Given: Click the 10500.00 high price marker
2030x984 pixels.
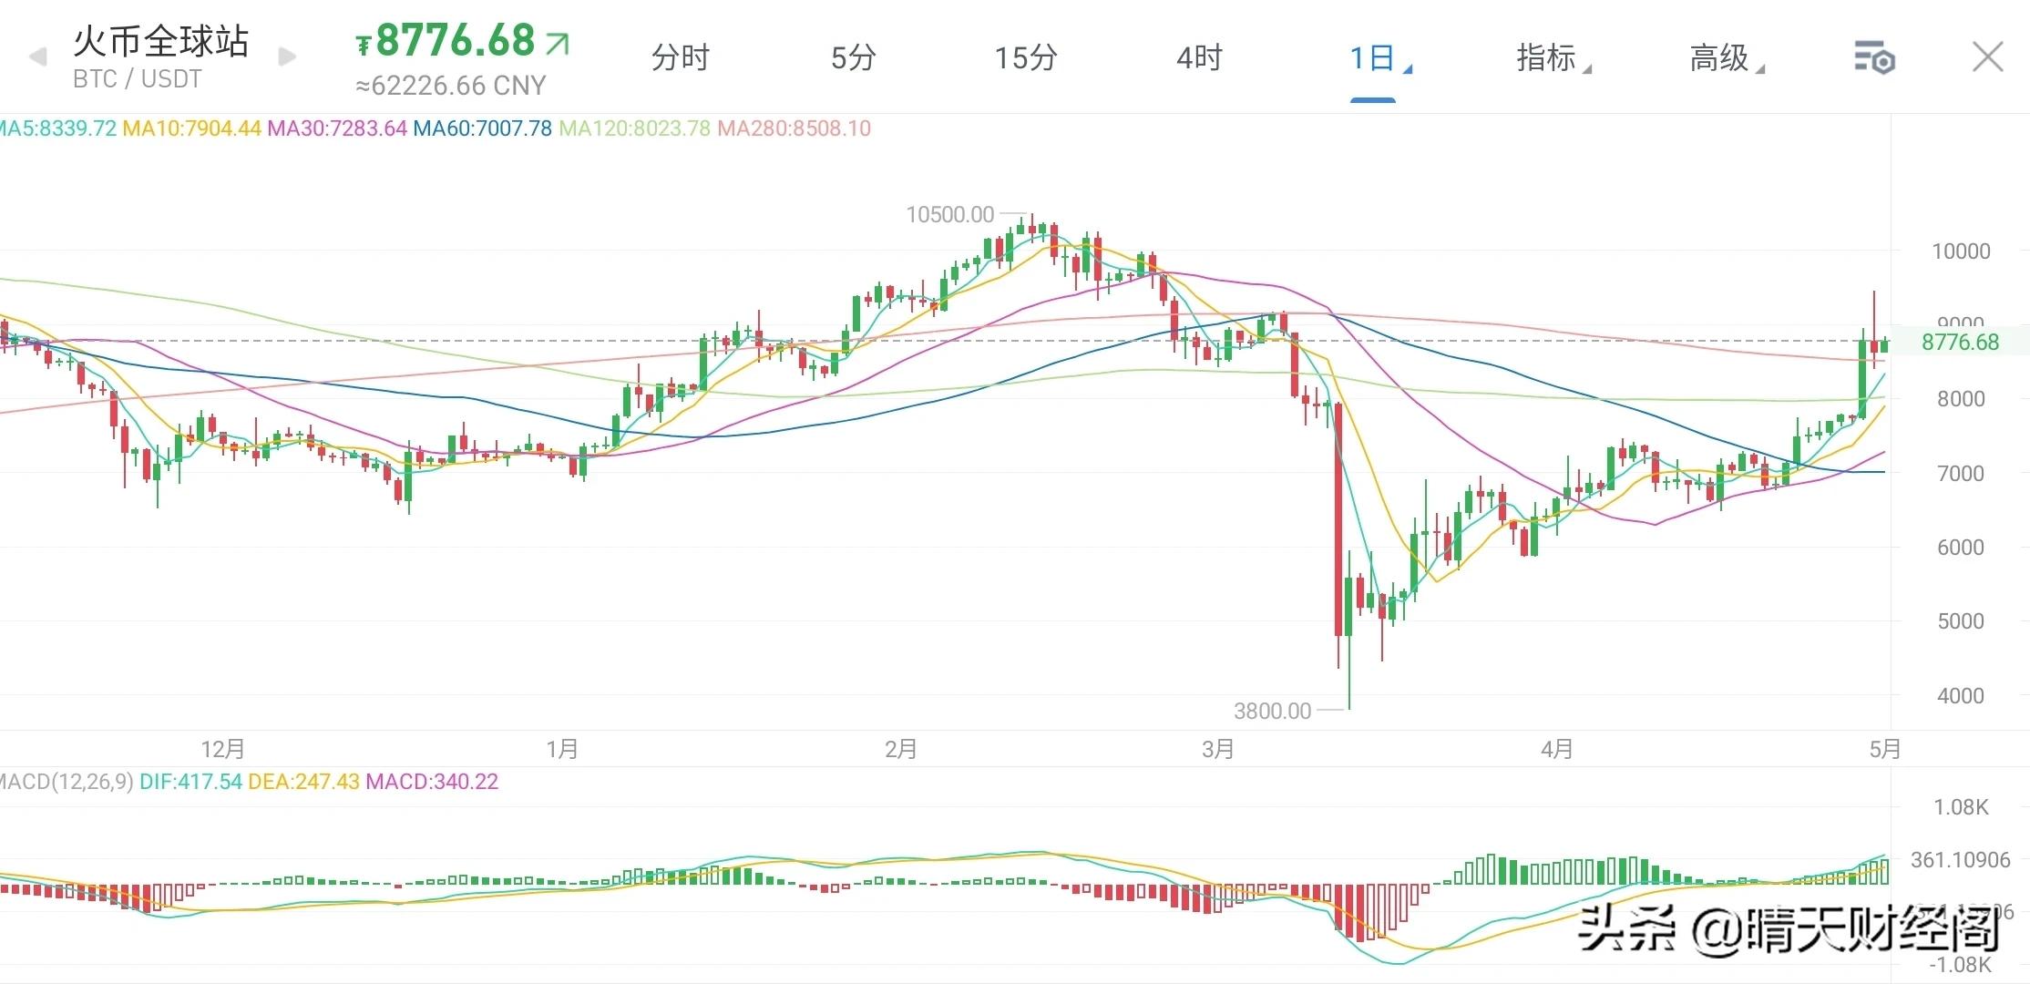Looking at the screenshot, I should 949,215.
